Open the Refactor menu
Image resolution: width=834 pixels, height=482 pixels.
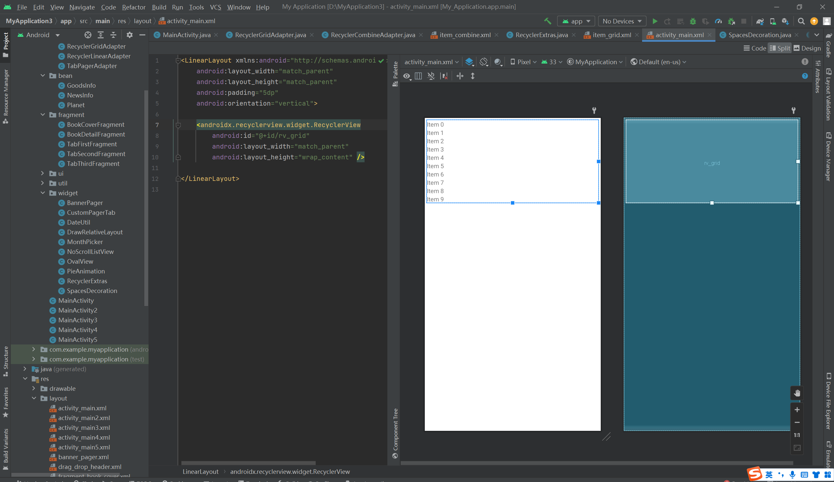133,7
